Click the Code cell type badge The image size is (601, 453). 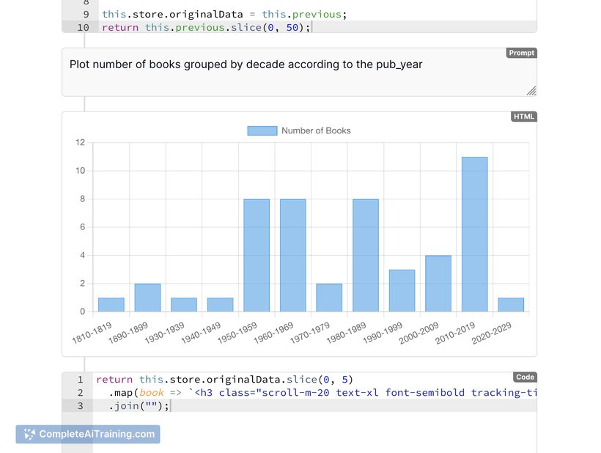pyautogui.click(x=525, y=377)
